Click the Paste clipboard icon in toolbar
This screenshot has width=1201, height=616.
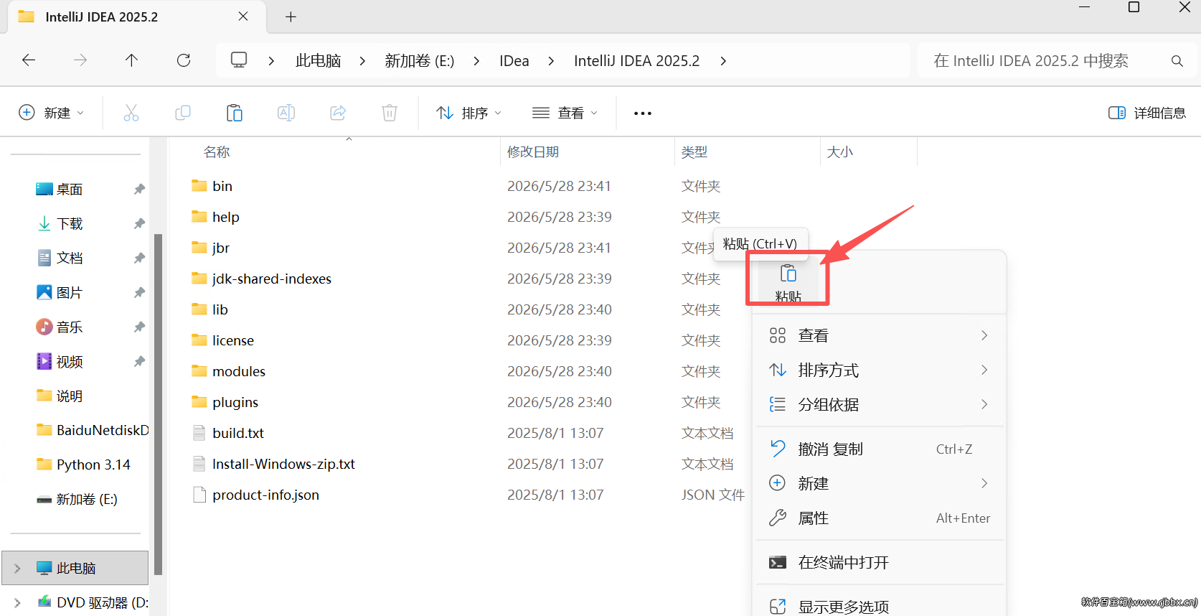click(x=235, y=113)
